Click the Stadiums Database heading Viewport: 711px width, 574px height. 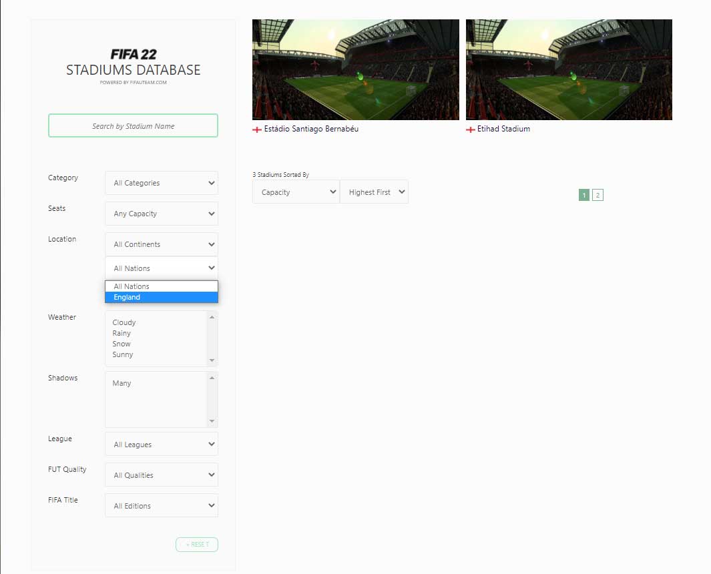click(x=134, y=70)
